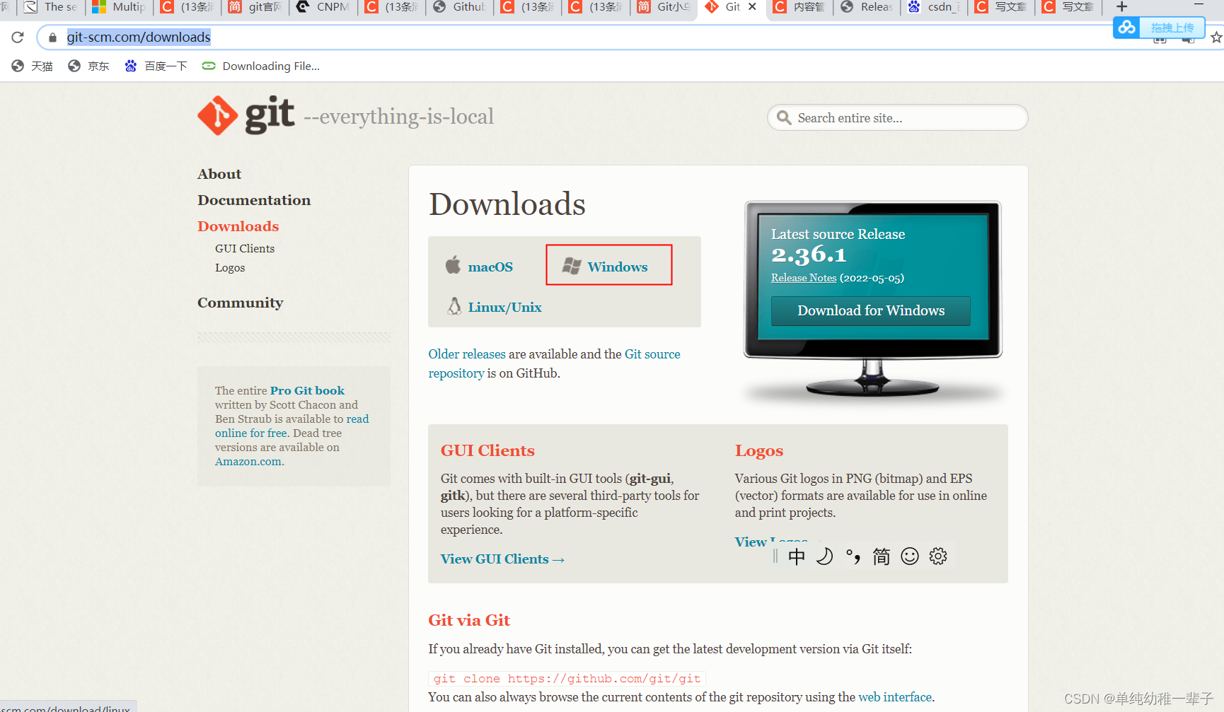Image resolution: width=1224 pixels, height=712 pixels.
Task: Open the Git source repository link
Action: coord(554,363)
